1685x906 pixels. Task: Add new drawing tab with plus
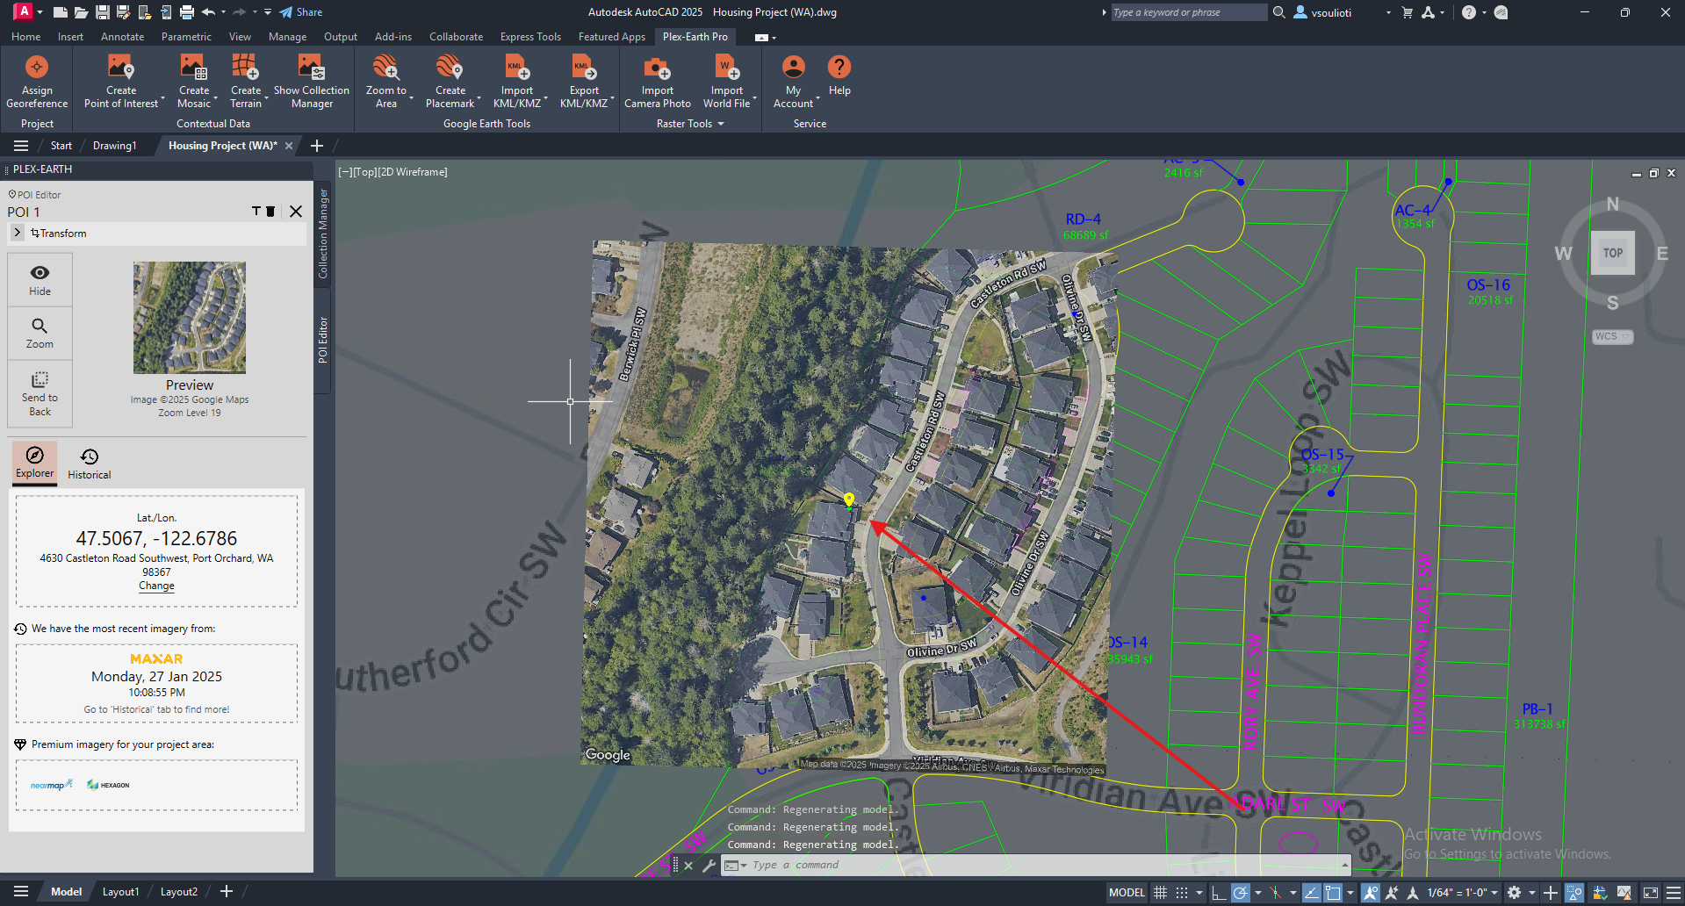tap(317, 146)
